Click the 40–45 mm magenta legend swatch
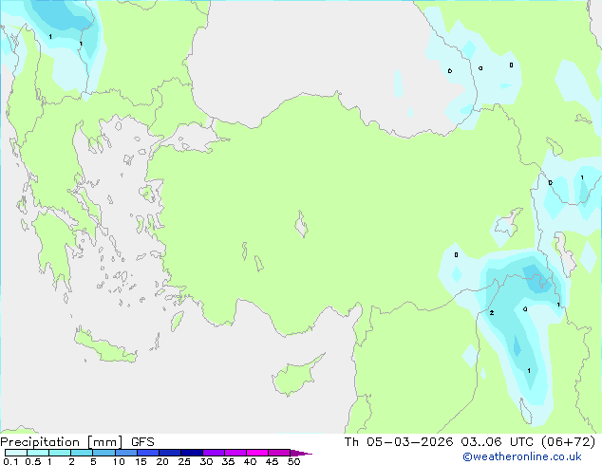The image size is (602, 465). (x=257, y=453)
